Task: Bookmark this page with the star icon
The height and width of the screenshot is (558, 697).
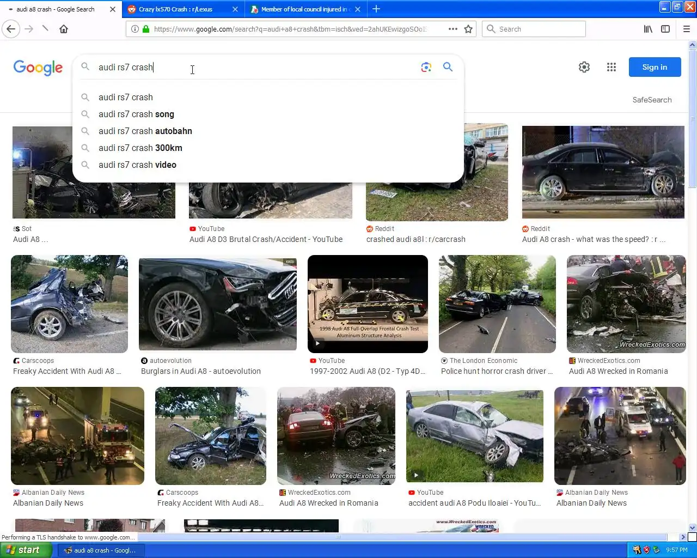Action: [468, 29]
